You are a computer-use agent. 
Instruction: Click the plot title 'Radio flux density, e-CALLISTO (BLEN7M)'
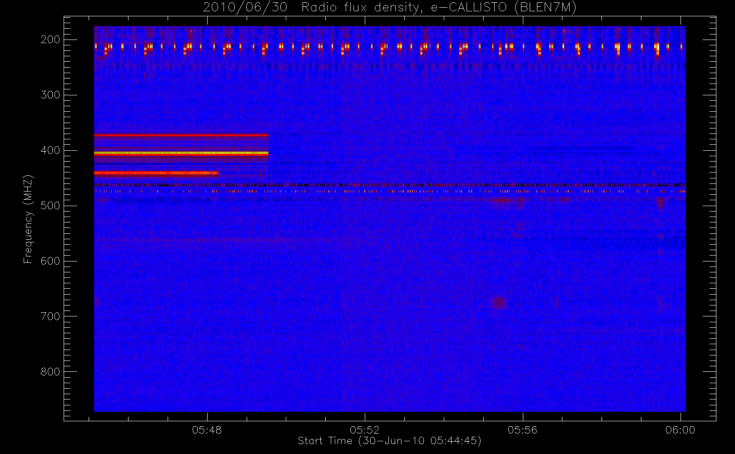(438, 8)
